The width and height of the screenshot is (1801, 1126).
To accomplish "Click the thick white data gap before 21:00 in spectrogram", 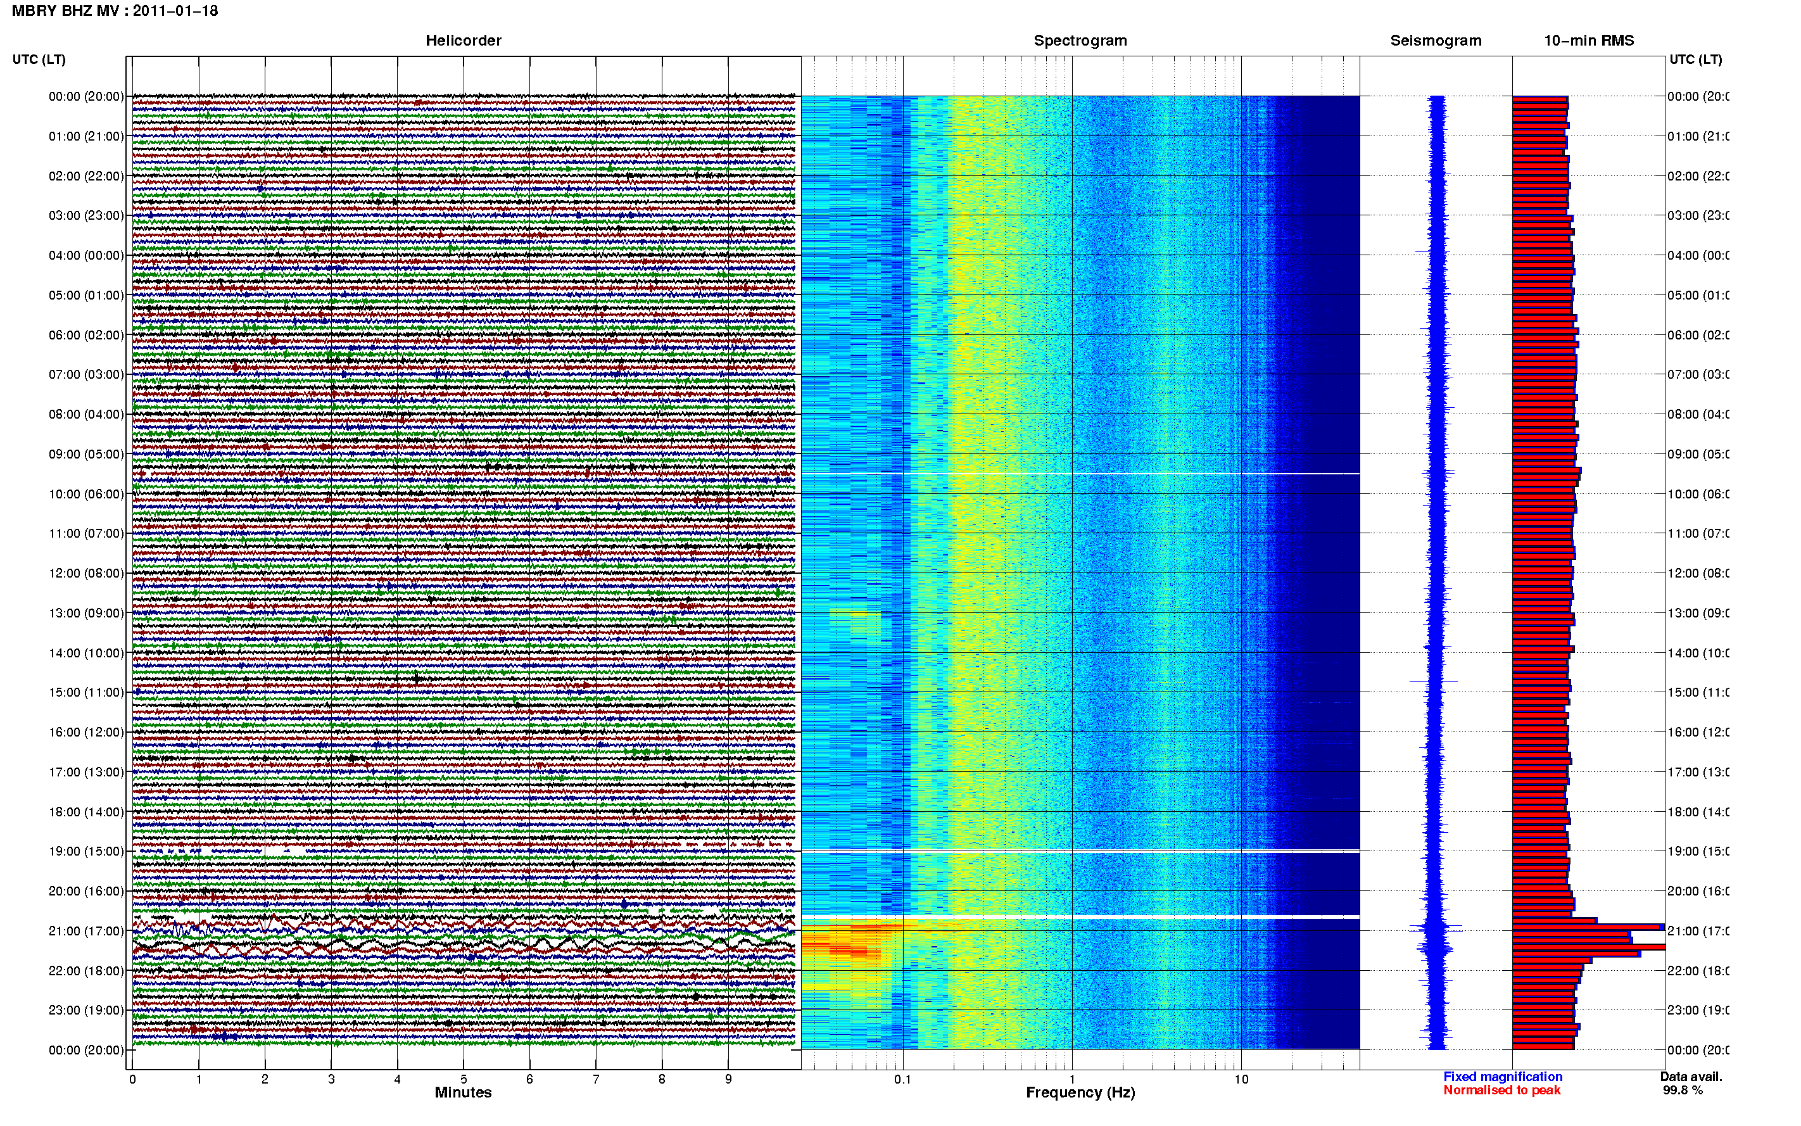I will click(x=1080, y=917).
